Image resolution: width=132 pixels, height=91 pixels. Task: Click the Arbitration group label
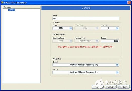[57, 59]
